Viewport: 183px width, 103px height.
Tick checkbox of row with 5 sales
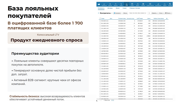pos(100,94)
